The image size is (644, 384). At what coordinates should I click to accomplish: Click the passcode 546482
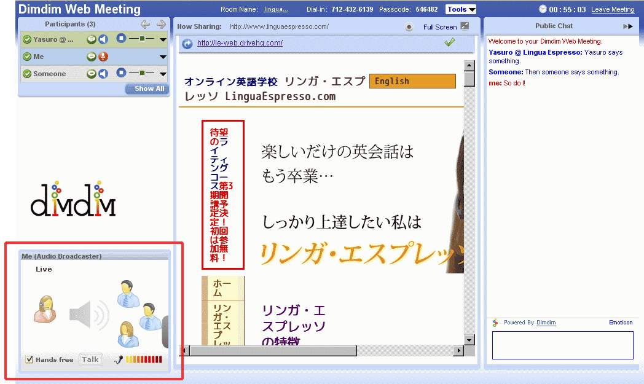[x=426, y=9]
